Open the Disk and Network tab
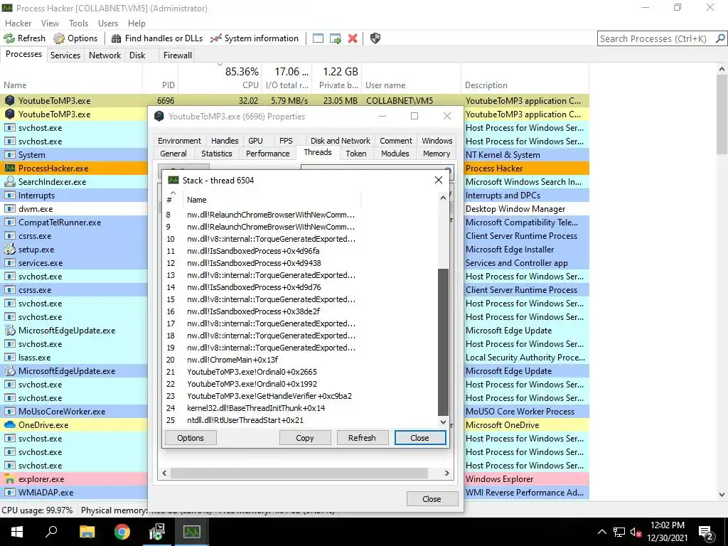The height and width of the screenshot is (546, 728). 341,141
